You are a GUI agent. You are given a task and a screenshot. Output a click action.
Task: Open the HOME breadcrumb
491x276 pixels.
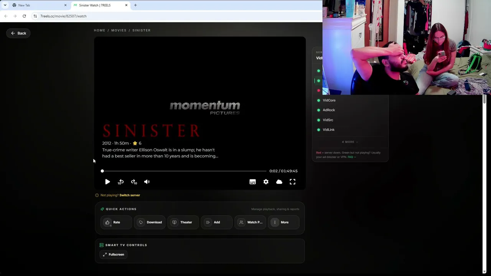(x=99, y=30)
